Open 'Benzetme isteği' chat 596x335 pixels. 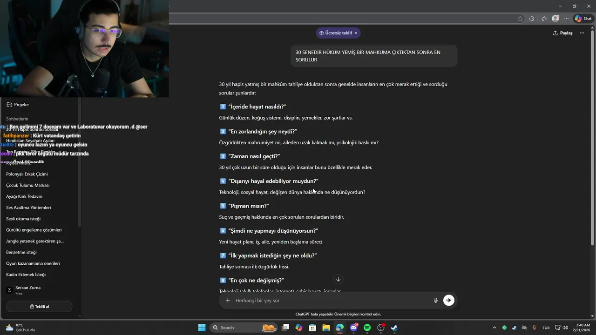21,252
